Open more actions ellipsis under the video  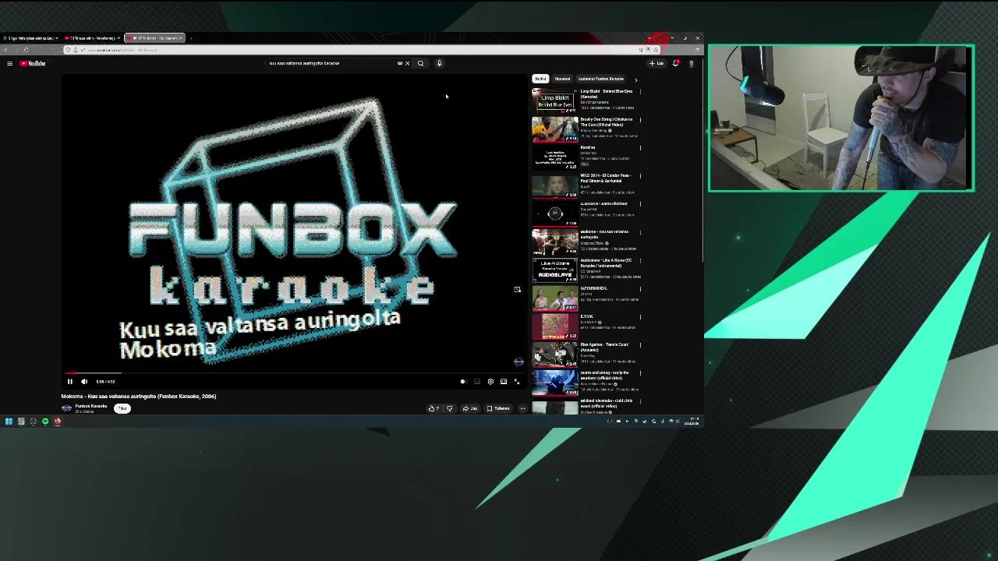click(522, 408)
